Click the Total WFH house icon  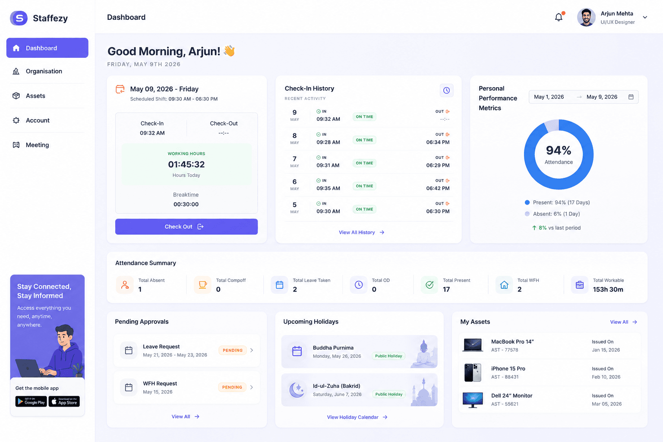pyautogui.click(x=504, y=285)
